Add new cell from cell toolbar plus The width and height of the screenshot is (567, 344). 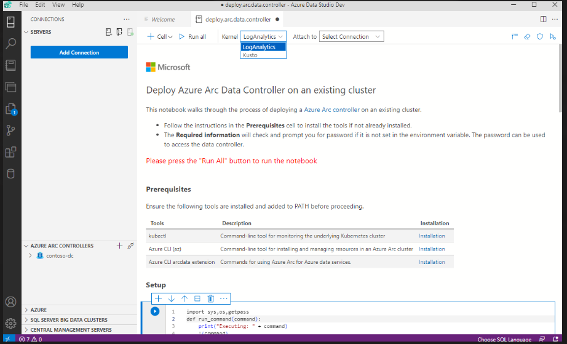159,299
